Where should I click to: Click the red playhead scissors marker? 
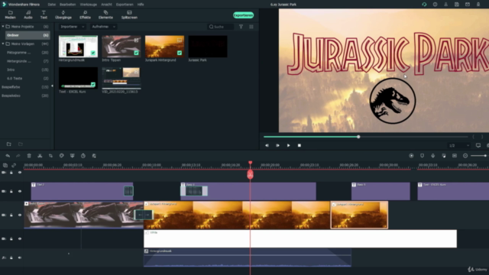click(250, 175)
